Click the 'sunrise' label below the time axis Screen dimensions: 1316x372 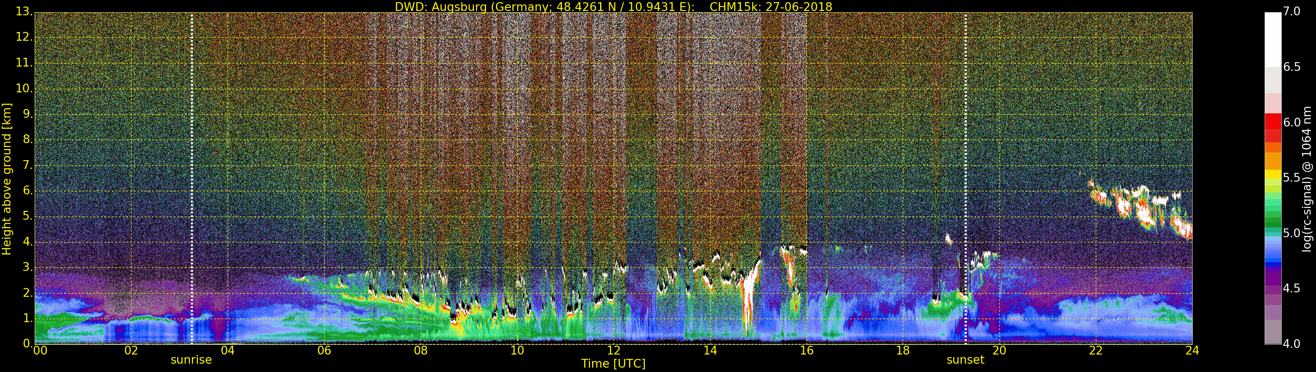coord(191,360)
